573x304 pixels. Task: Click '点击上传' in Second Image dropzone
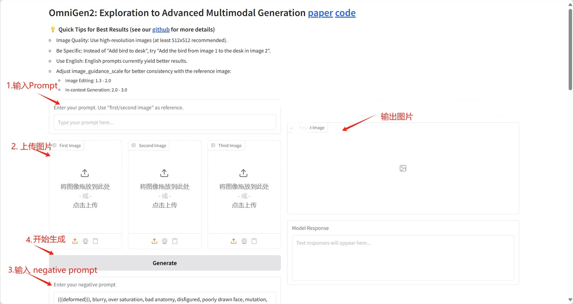165,205
